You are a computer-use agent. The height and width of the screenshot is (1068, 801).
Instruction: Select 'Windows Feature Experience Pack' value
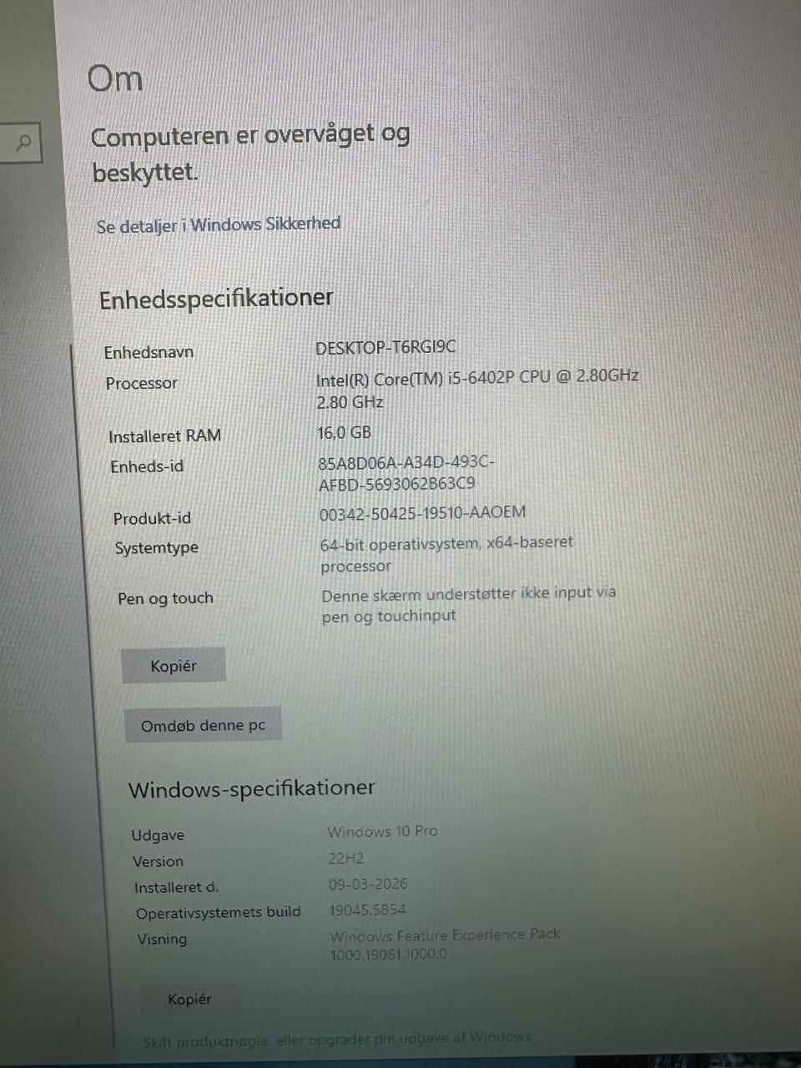click(445, 944)
